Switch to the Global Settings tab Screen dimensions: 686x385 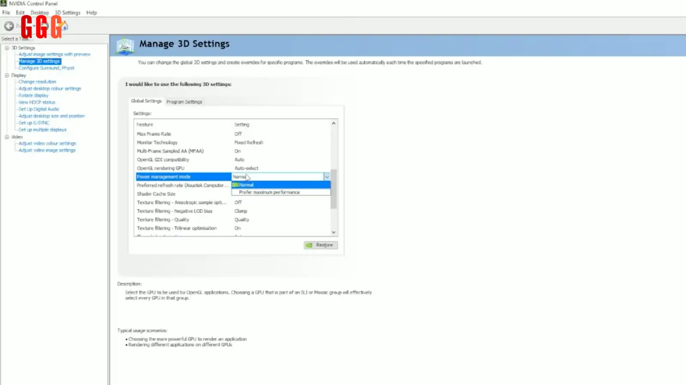pyautogui.click(x=146, y=101)
